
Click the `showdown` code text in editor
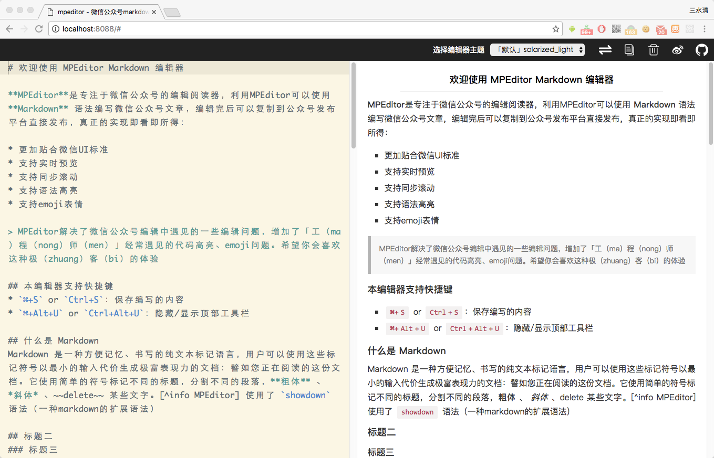305,395
